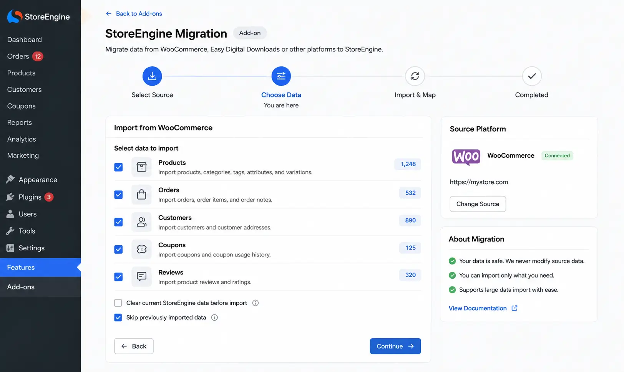
Task: Click the Products box icon
Action: click(141, 167)
